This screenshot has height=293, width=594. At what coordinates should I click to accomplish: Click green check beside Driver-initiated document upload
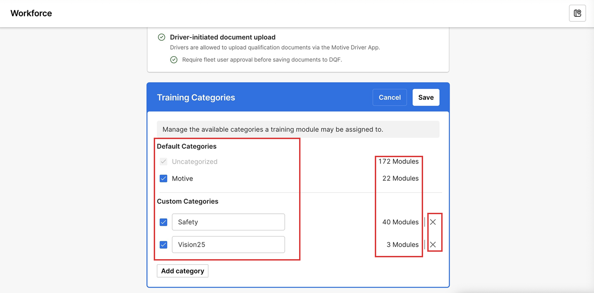pos(162,38)
